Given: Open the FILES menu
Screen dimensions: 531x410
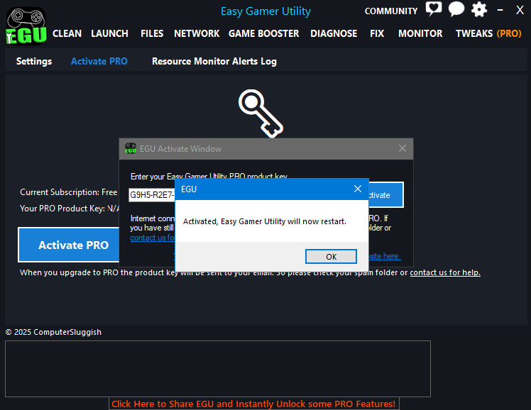Looking at the screenshot, I should [x=152, y=33].
